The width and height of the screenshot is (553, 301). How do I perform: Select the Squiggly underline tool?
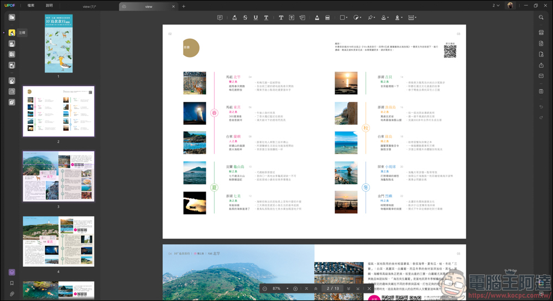[267, 18]
